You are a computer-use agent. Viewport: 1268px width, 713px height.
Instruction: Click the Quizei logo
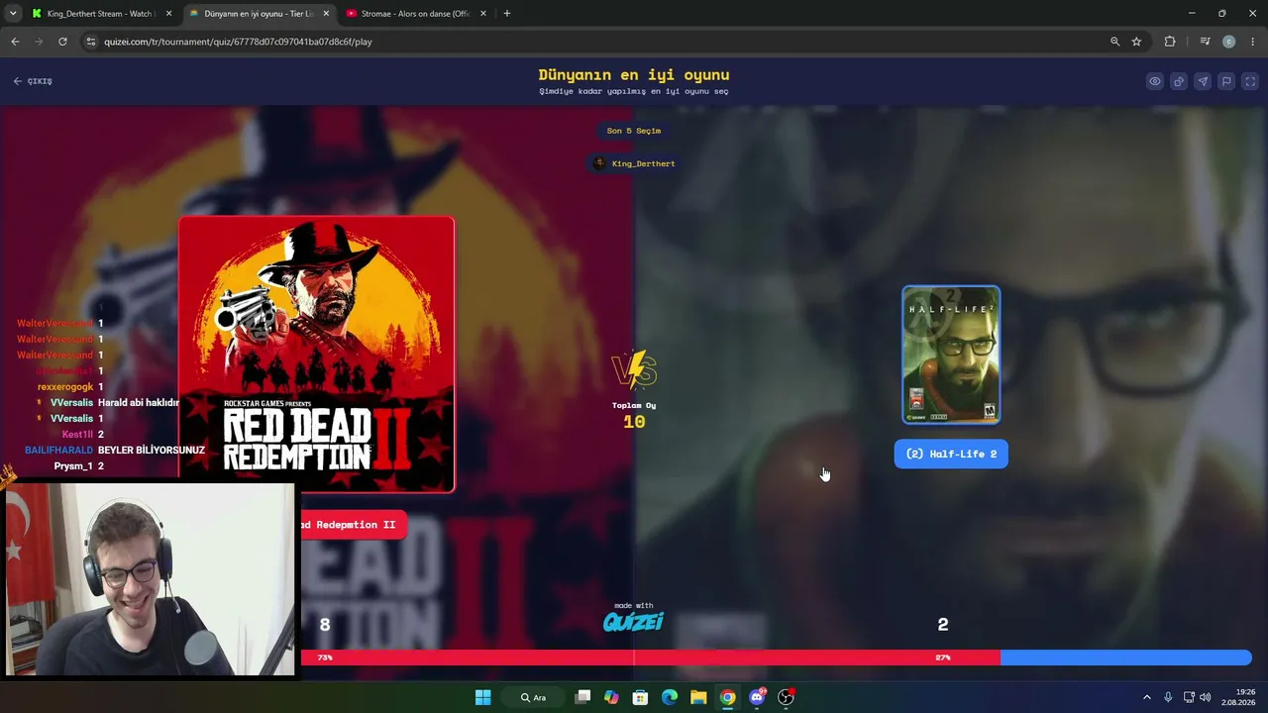point(634,621)
